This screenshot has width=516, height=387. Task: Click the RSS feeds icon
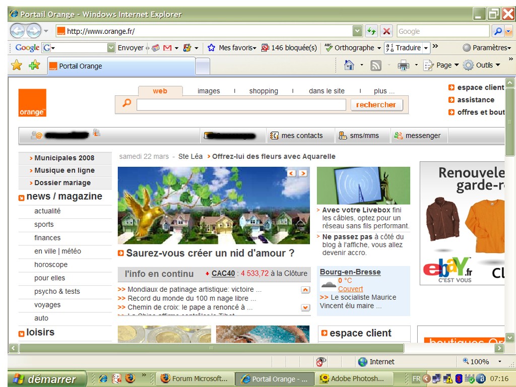(x=376, y=65)
